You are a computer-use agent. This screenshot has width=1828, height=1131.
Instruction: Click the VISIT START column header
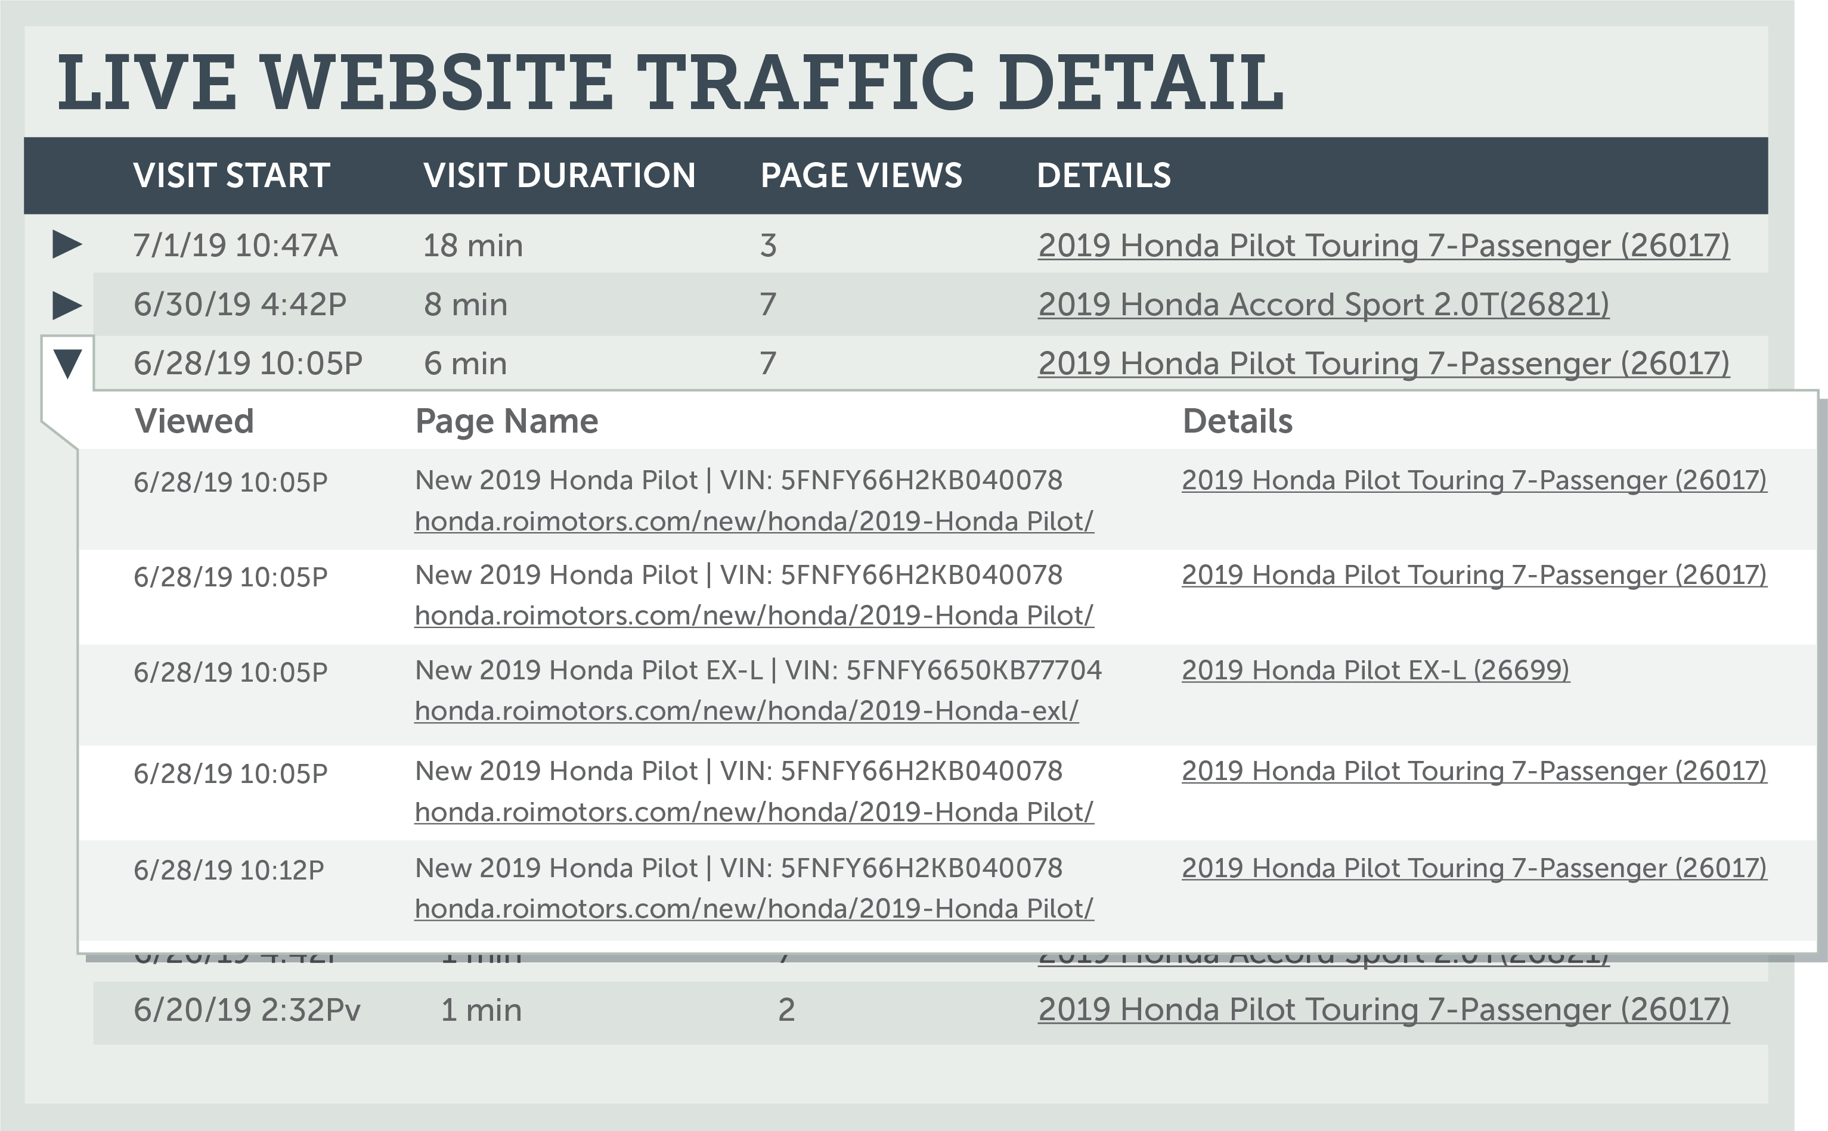tap(231, 175)
